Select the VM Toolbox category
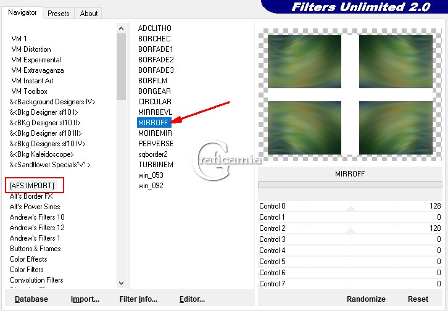 (29, 91)
